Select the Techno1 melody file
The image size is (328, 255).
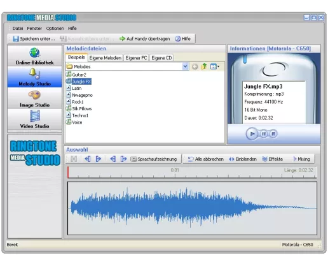click(x=78, y=115)
